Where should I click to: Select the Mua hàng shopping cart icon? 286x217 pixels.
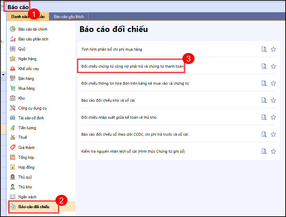point(13,88)
